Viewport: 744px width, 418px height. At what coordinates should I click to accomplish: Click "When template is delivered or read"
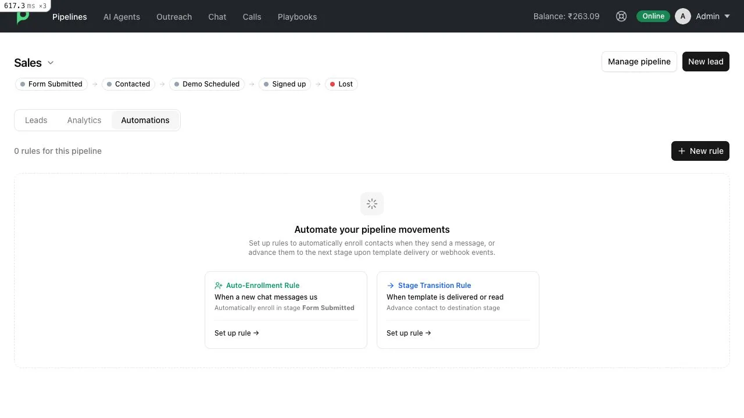click(x=445, y=297)
